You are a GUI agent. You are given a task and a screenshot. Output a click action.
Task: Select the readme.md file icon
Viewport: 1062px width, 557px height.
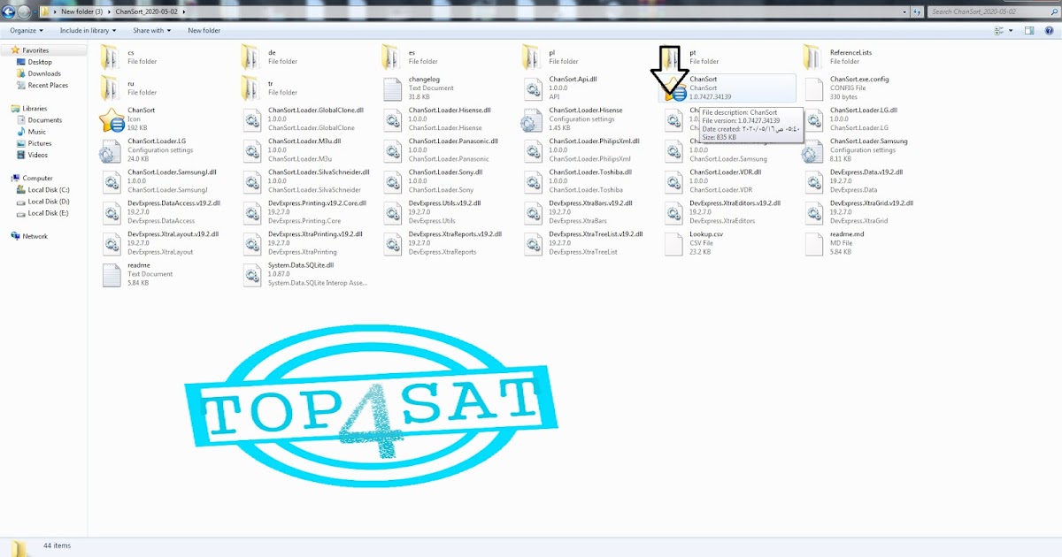(813, 243)
